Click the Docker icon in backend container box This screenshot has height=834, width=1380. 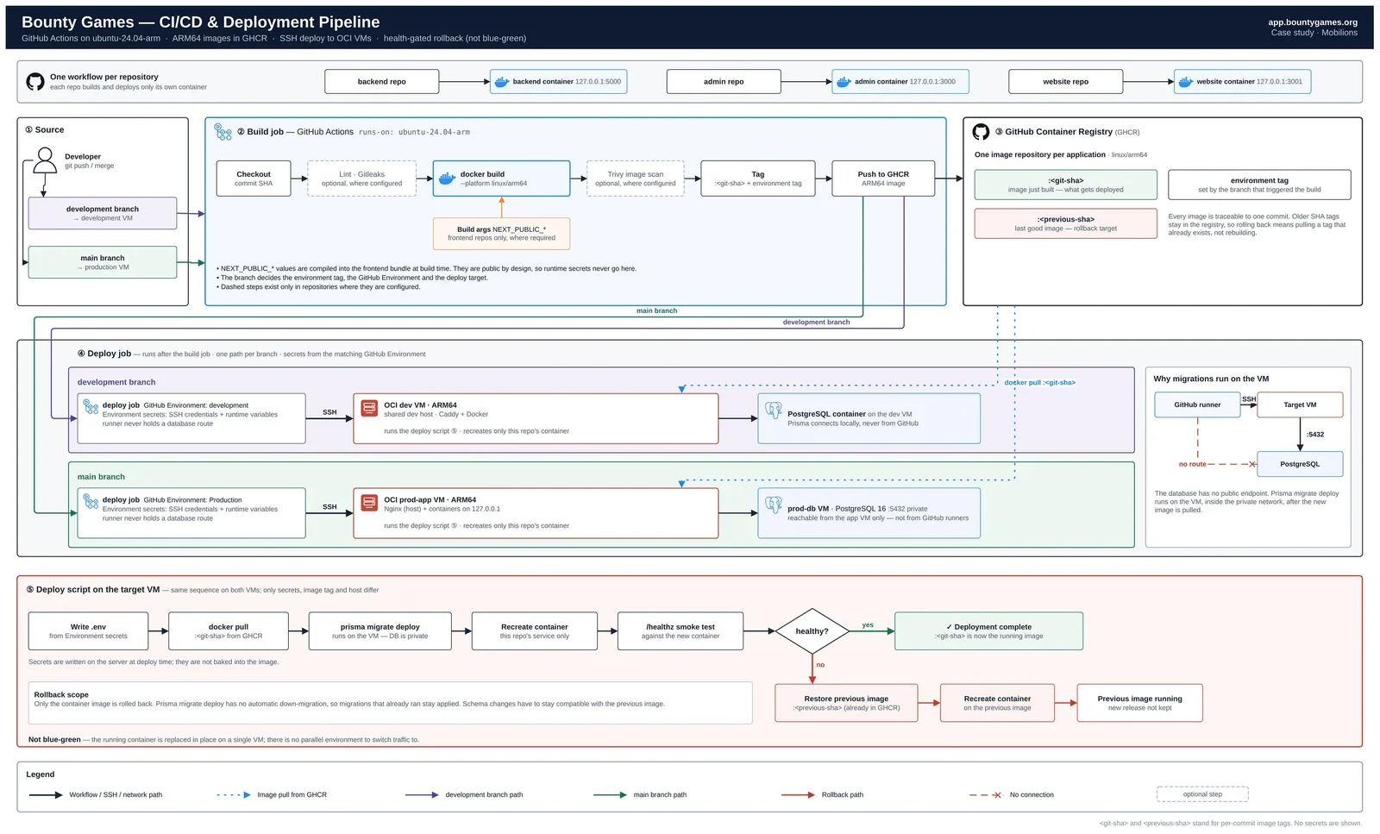501,82
